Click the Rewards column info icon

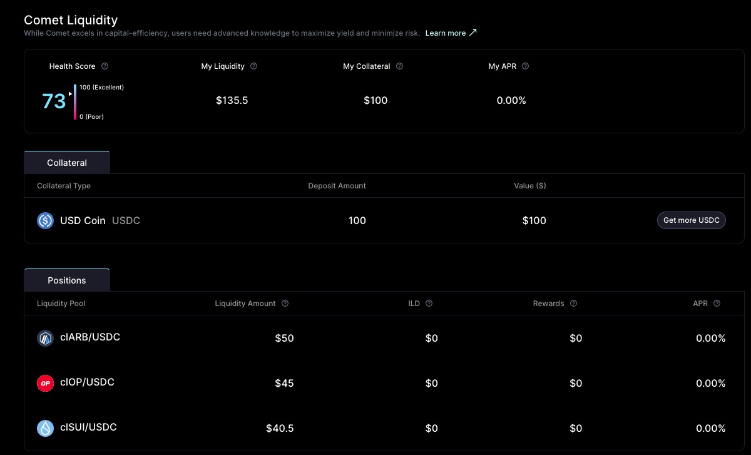(x=573, y=304)
